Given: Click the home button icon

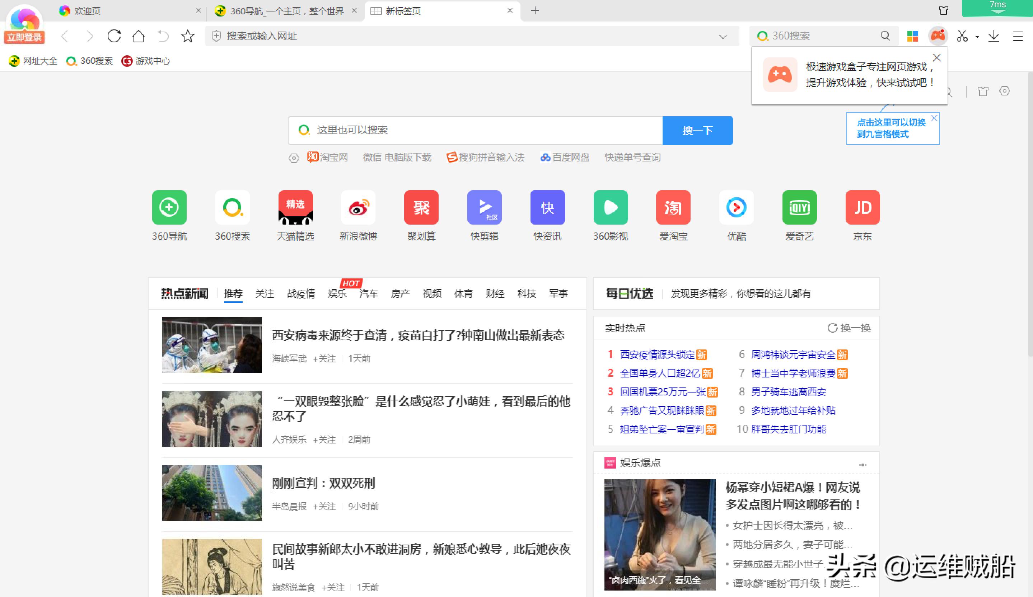Looking at the screenshot, I should pyautogui.click(x=138, y=36).
